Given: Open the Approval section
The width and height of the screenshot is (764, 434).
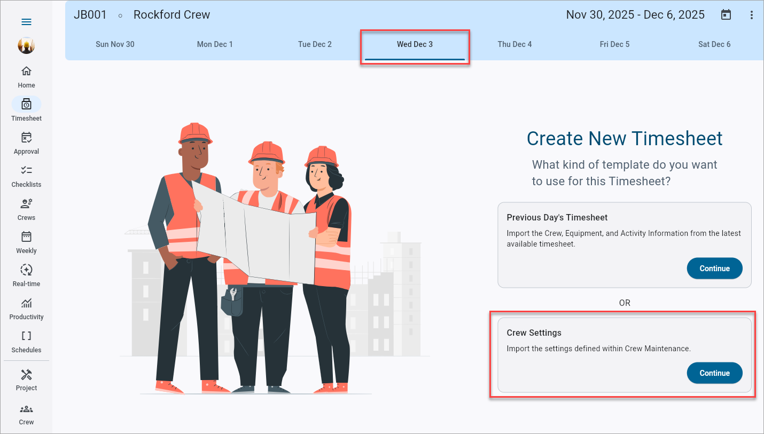Looking at the screenshot, I should pos(26,141).
